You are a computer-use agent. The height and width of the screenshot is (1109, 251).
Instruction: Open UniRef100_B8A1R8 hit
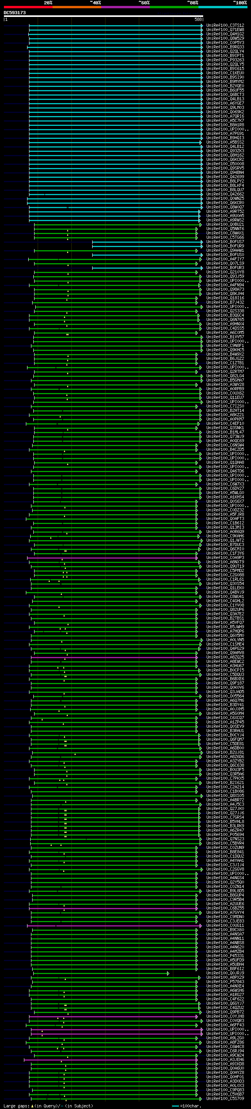(225, 125)
